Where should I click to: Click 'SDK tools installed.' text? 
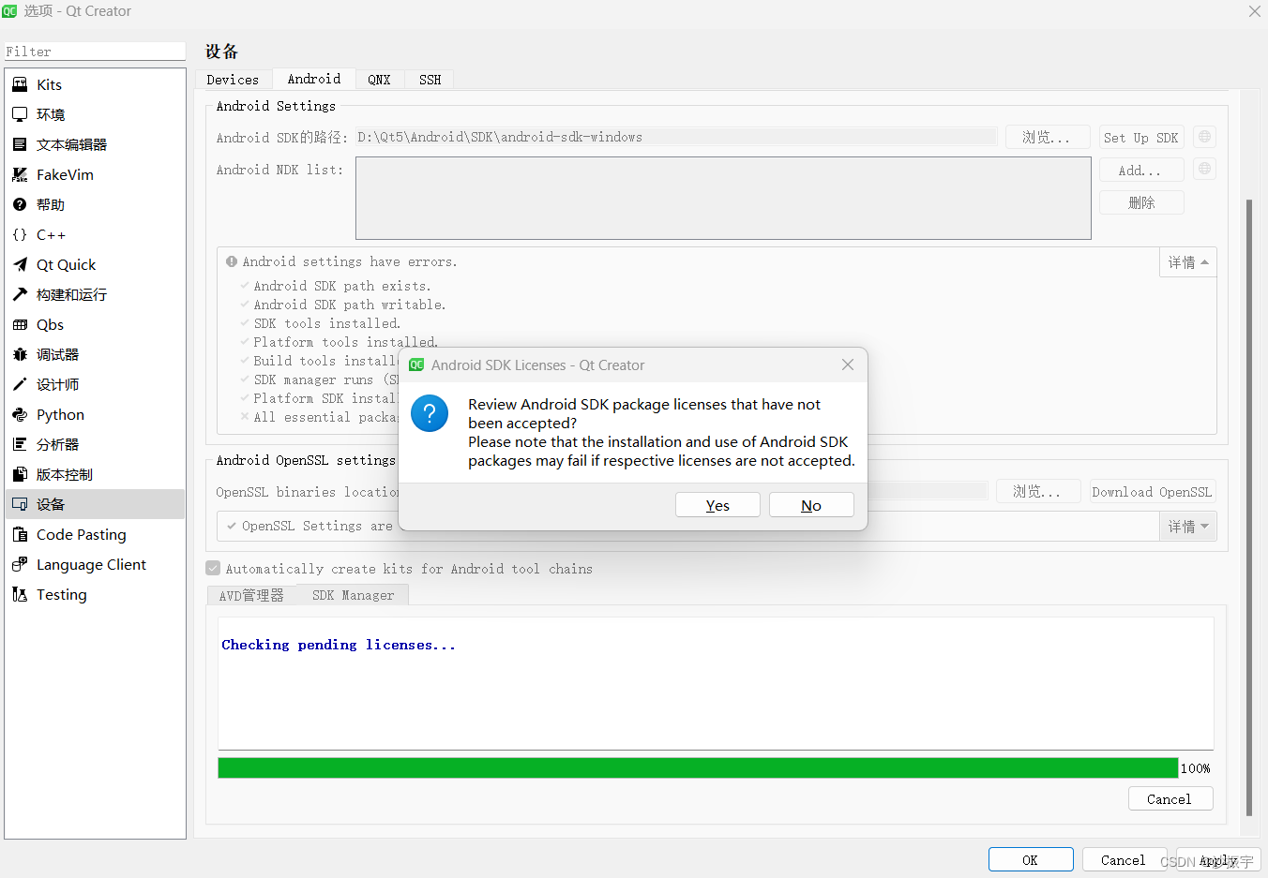[x=327, y=323]
